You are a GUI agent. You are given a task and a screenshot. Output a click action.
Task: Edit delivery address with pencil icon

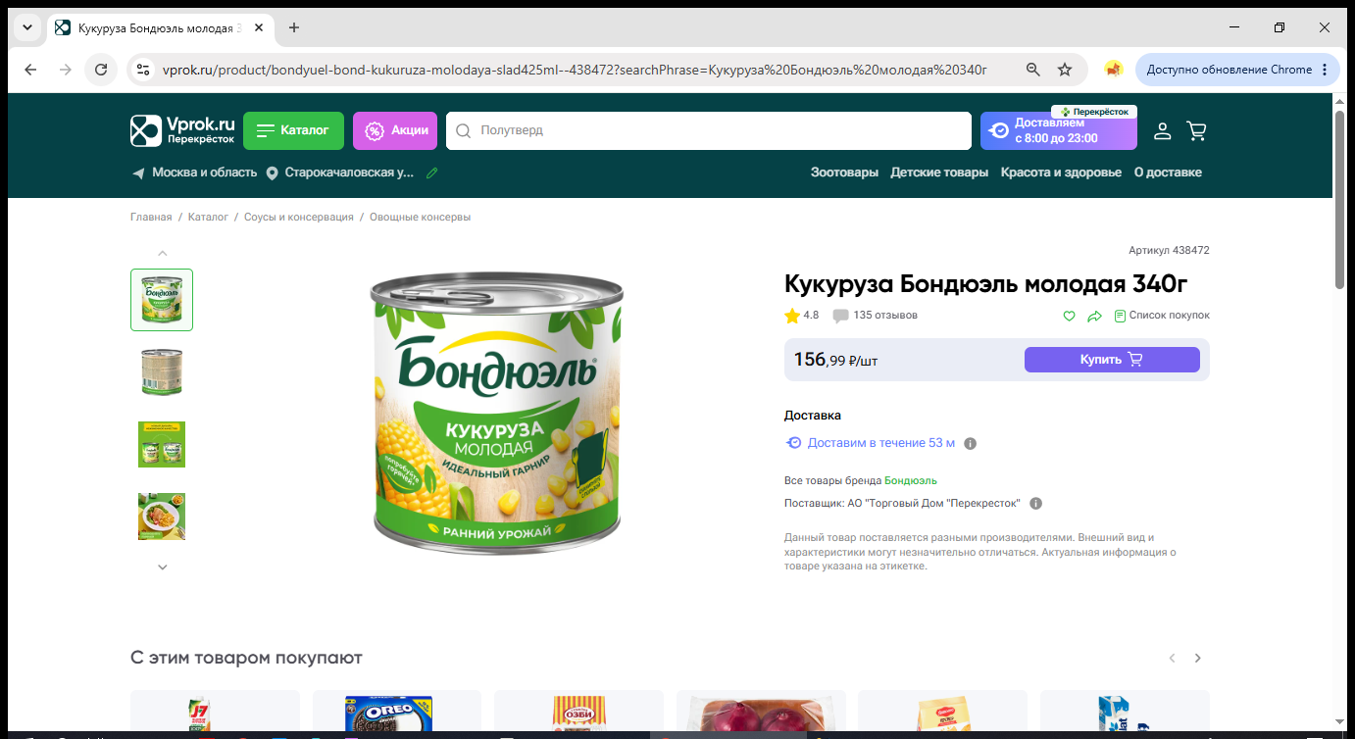point(432,172)
